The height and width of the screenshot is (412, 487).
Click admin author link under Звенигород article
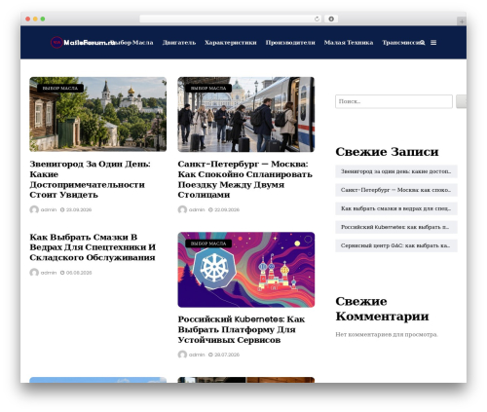[49, 209]
